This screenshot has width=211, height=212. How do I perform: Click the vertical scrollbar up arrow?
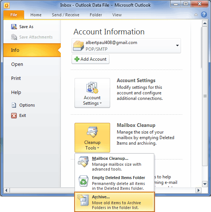205,23
